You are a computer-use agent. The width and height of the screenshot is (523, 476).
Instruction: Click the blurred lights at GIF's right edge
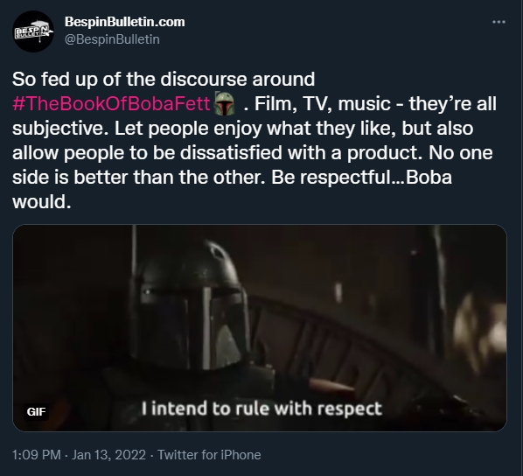coord(478,332)
